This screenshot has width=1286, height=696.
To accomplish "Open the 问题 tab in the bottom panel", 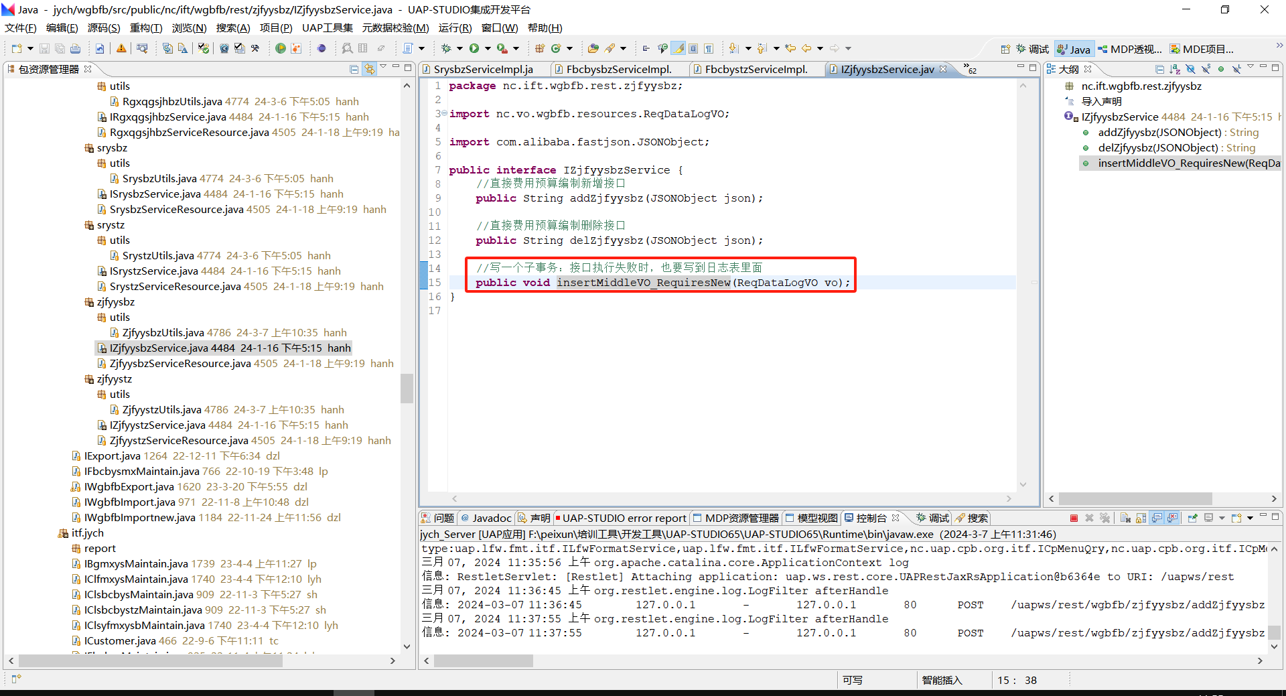I will [x=437, y=518].
